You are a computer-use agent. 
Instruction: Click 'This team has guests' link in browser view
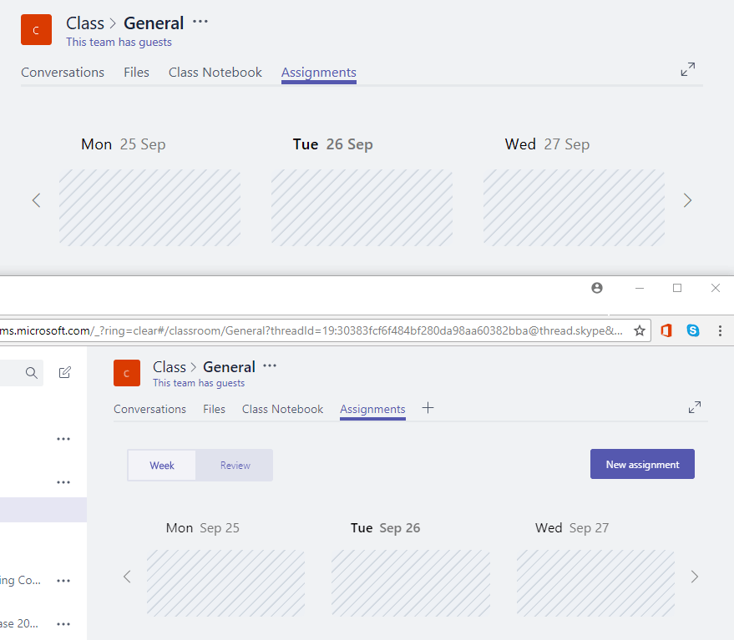coord(199,383)
